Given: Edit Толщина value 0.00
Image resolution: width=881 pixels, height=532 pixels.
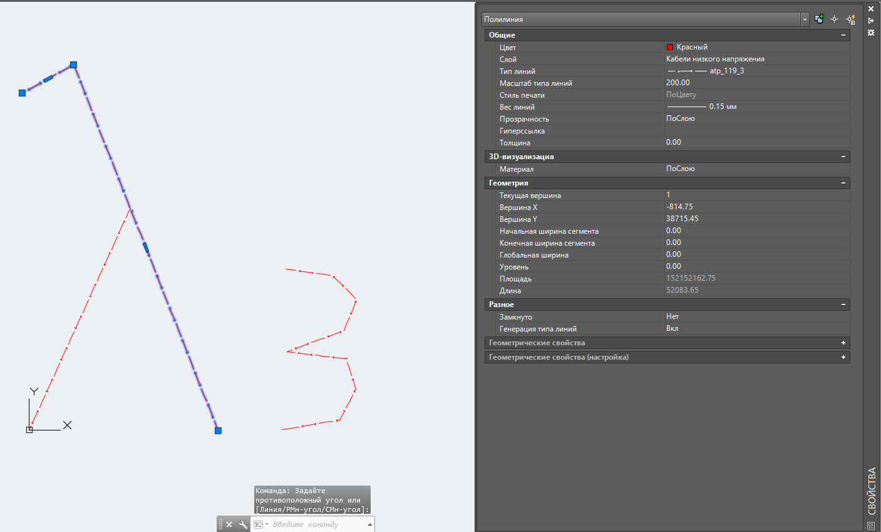Looking at the screenshot, I should [x=674, y=142].
